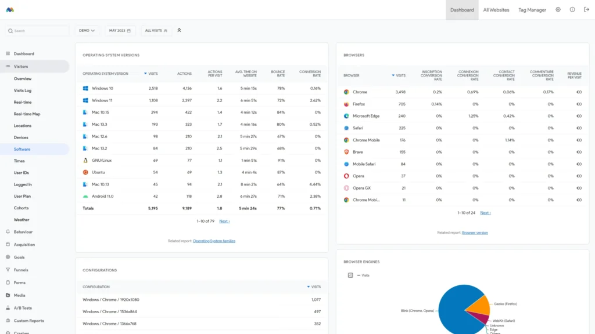Open the Tag Manager tab
Viewport: 595px width, 334px height.
coord(532,10)
